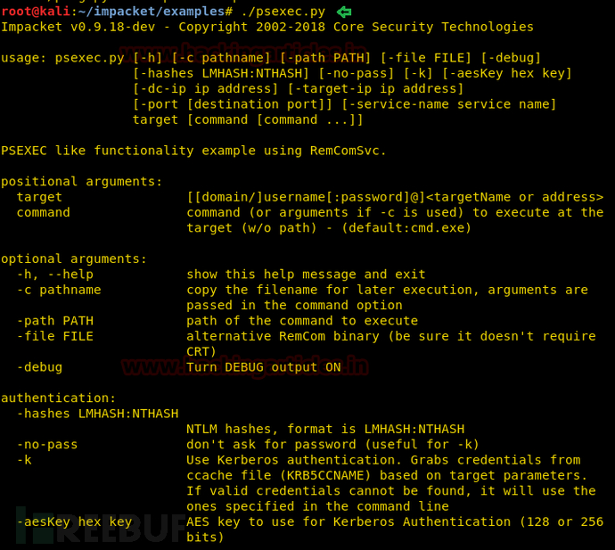The image size is (615, 550).
Task: Click the Impacket v0.9.18-dev version line
Action: pos(267,27)
